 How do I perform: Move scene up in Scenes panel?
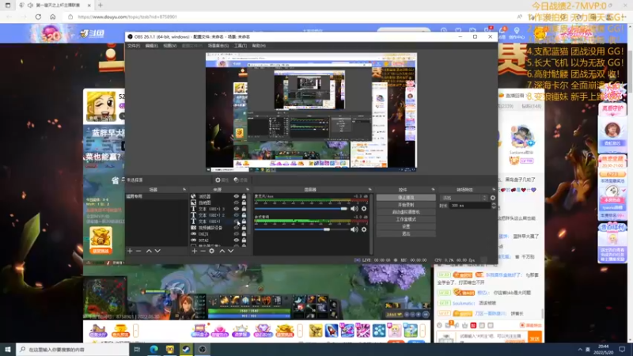(x=149, y=251)
